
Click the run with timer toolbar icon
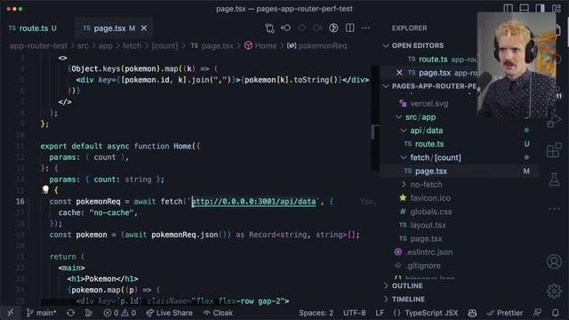[333, 28]
